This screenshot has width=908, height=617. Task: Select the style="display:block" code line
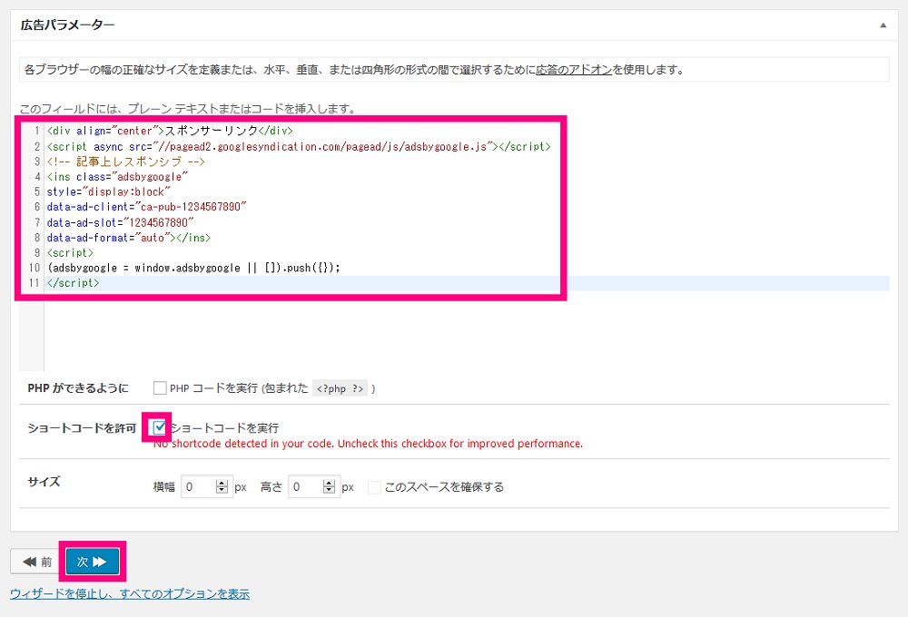pyautogui.click(x=108, y=191)
